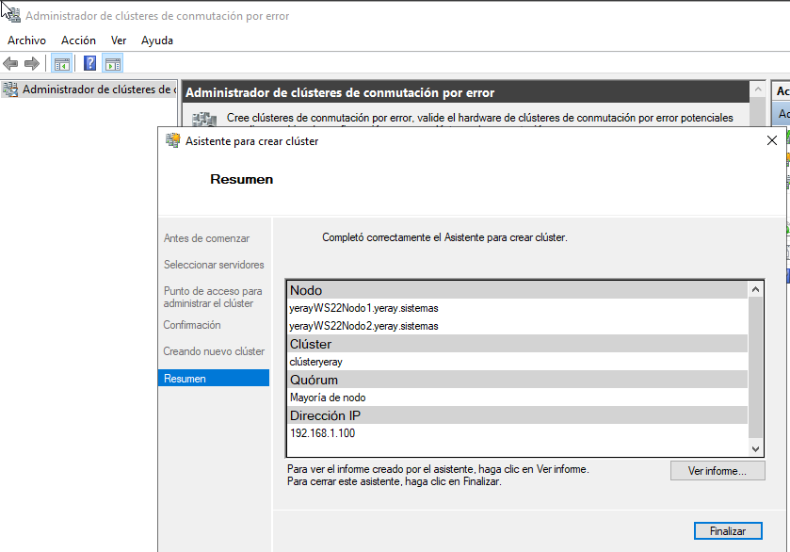790x552 pixels.
Task: Open the Archivo menu
Action: 26,41
